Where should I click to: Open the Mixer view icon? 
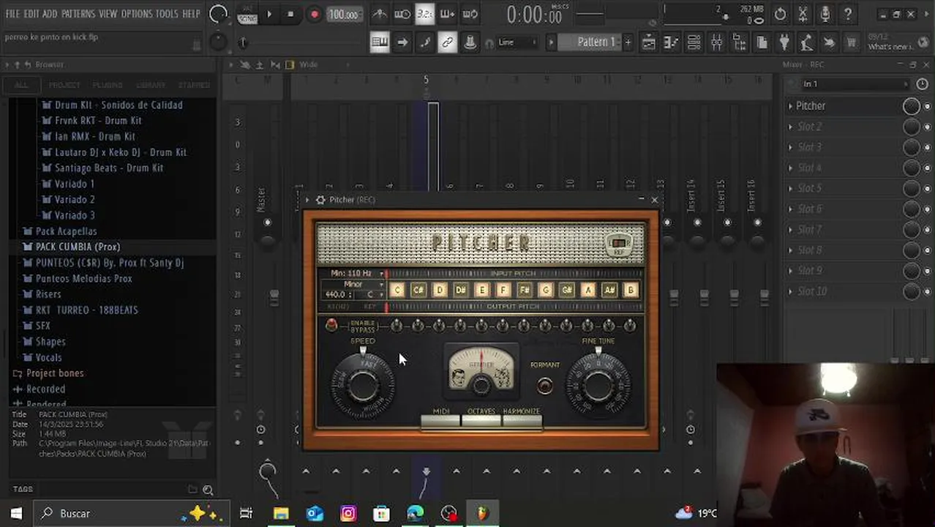tap(716, 42)
